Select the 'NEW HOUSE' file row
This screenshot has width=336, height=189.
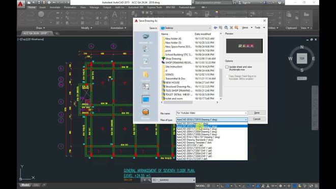(190, 83)
